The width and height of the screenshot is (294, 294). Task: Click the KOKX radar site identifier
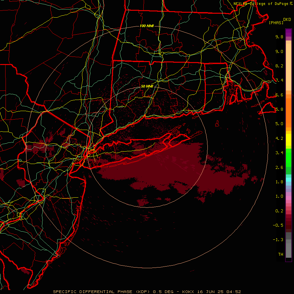coord(188,292)
